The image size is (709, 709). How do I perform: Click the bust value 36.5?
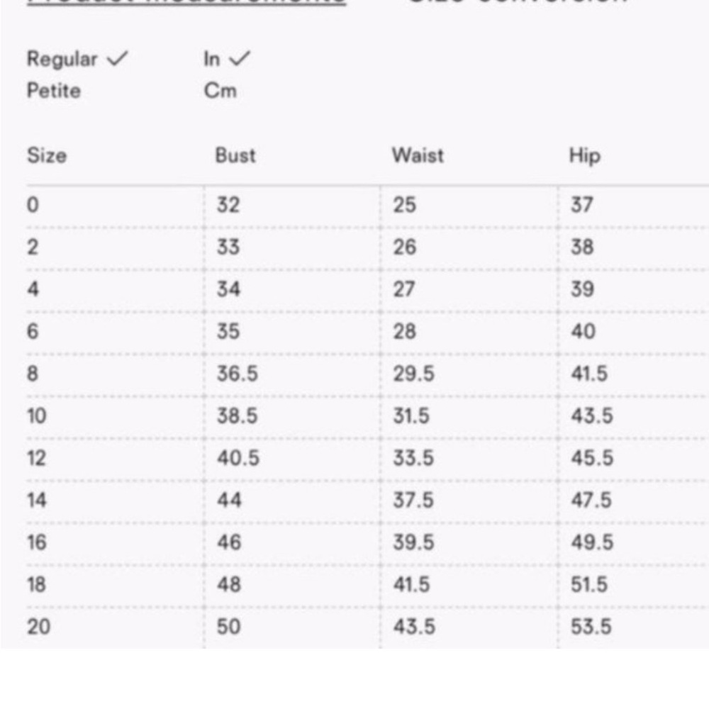(238, 374)
